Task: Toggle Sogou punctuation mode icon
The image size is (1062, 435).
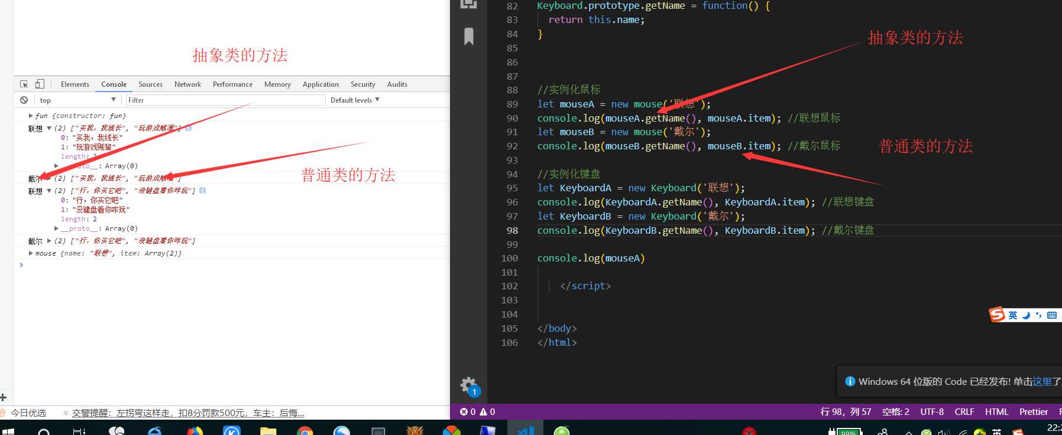Action: click(x=1038, y=315)
